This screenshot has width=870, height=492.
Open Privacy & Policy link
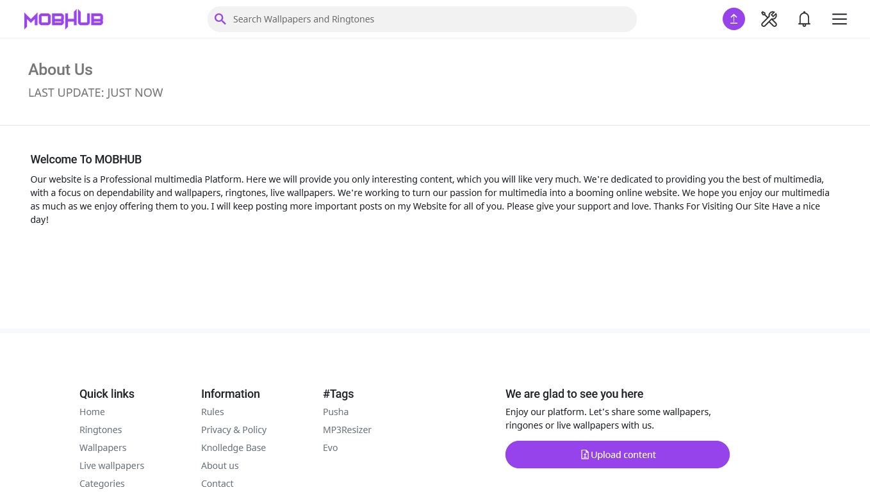pyautogui.click(x=234, y=430)
